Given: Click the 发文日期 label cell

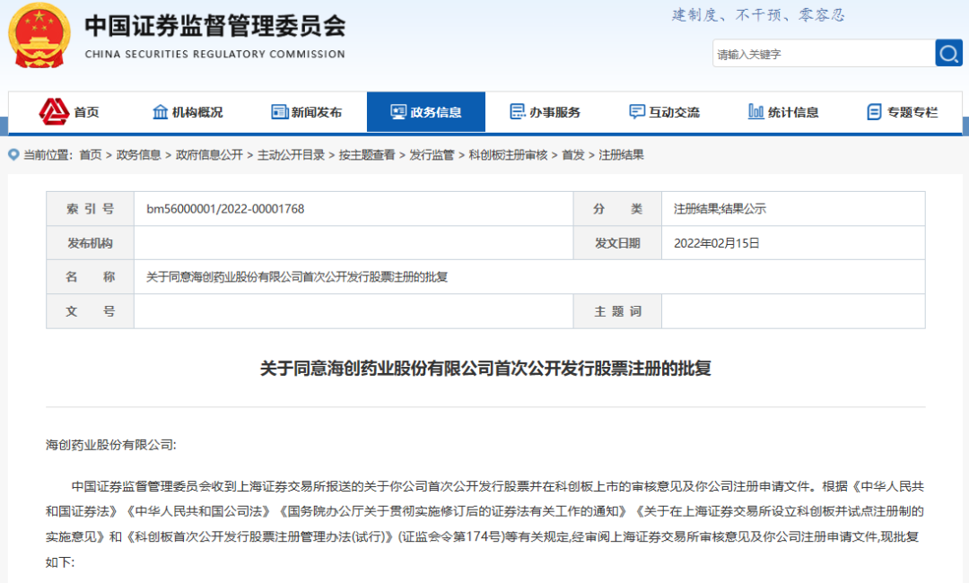Looking at the screenshot, I should (617, 243).
